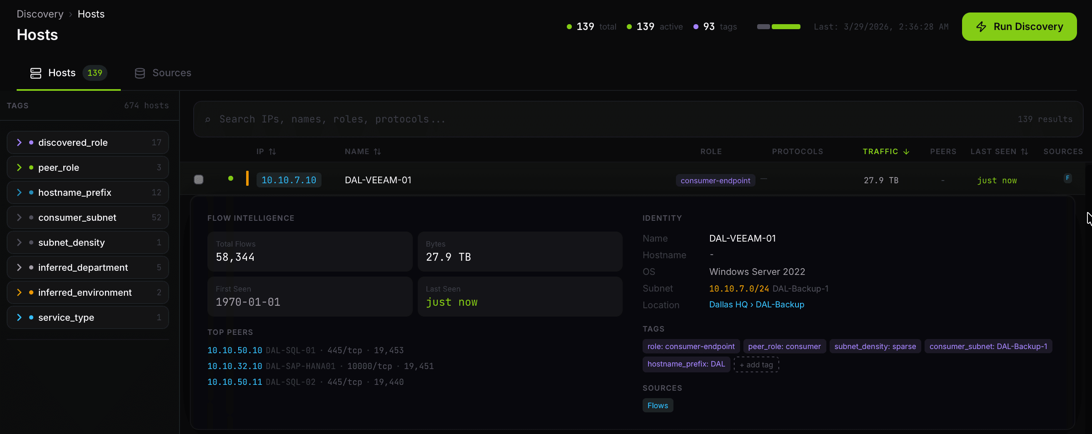Sort by Last Seen column icon
The image size is (1092, 434).
[x=1025, y=152]
